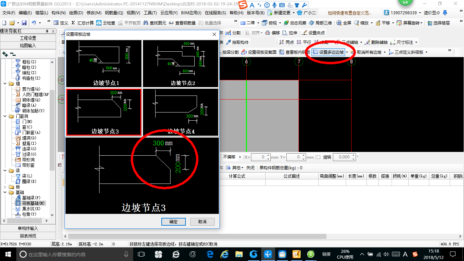This screenshot has height=261, width=464.
Task: Click 全屏 full screen tool
Action: pyautogui.click(x=344, y=23)
